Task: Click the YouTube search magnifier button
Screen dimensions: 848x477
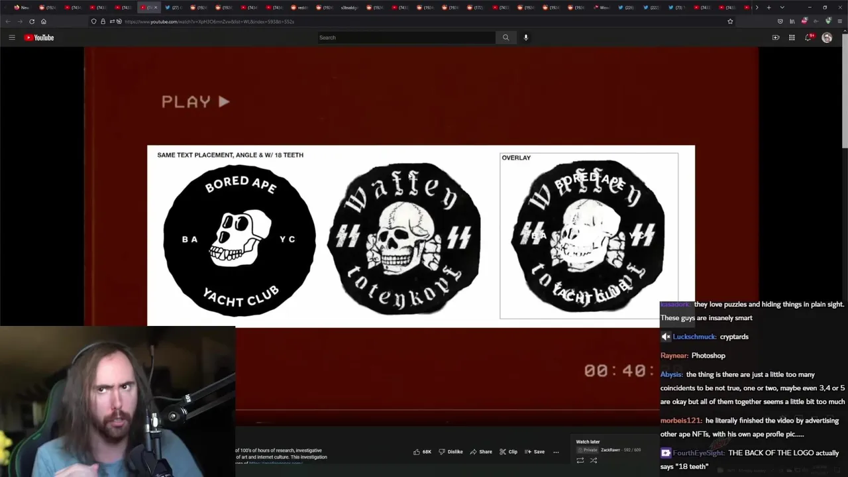Action: [505, 38]
